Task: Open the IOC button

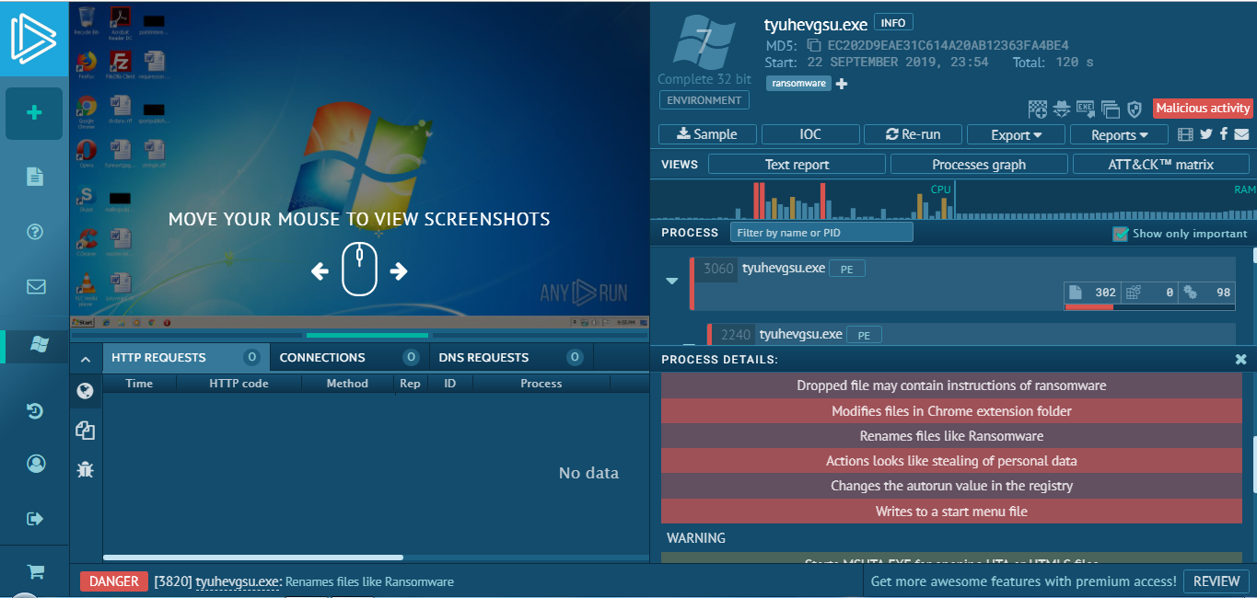Action: pos(810,134)
